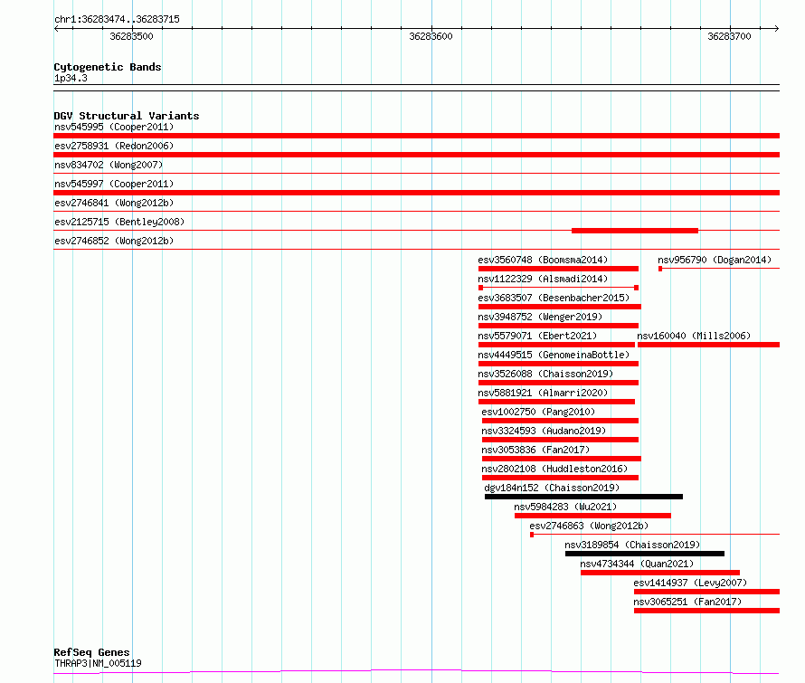Screen dimensions: 805x683
Task: Click the DGV Structural Variants track title
Action: point(127,116)
